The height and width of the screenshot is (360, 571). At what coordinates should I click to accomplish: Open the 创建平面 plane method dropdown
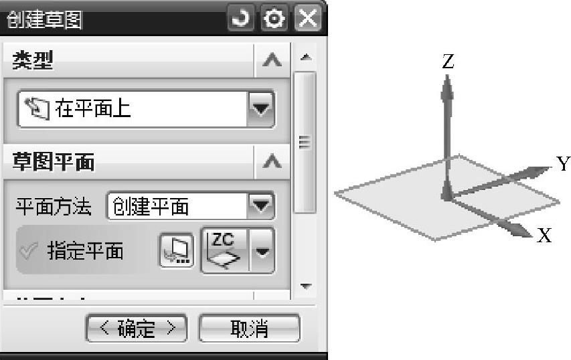click(261, 206)
